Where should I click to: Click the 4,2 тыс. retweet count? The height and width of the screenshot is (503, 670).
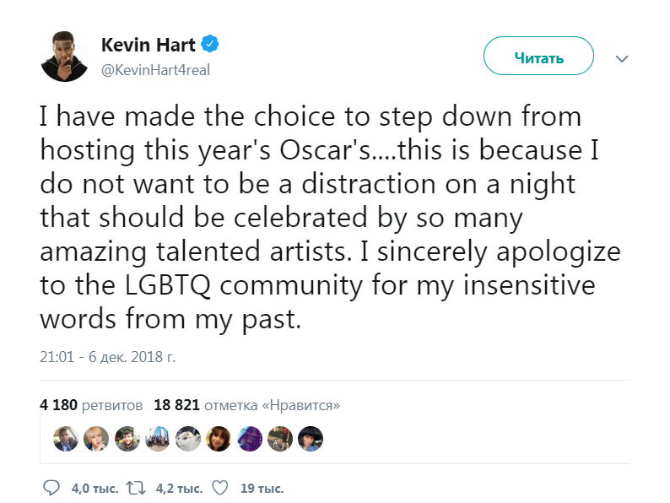coord(179,488)
